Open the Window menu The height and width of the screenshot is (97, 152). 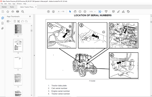[19, 4]
